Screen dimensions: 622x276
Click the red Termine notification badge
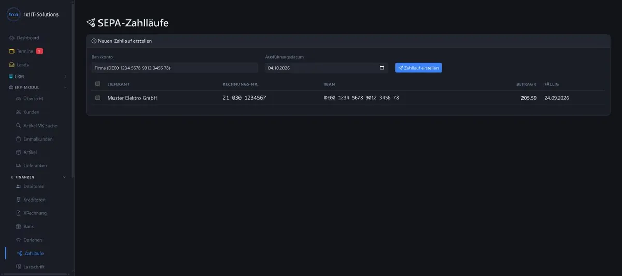click(39, 51)
